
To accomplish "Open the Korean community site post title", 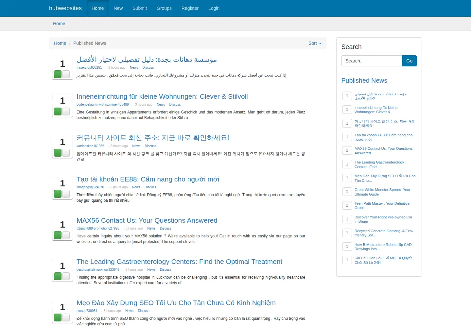I will pyautogui.click(x=153, y=138).
